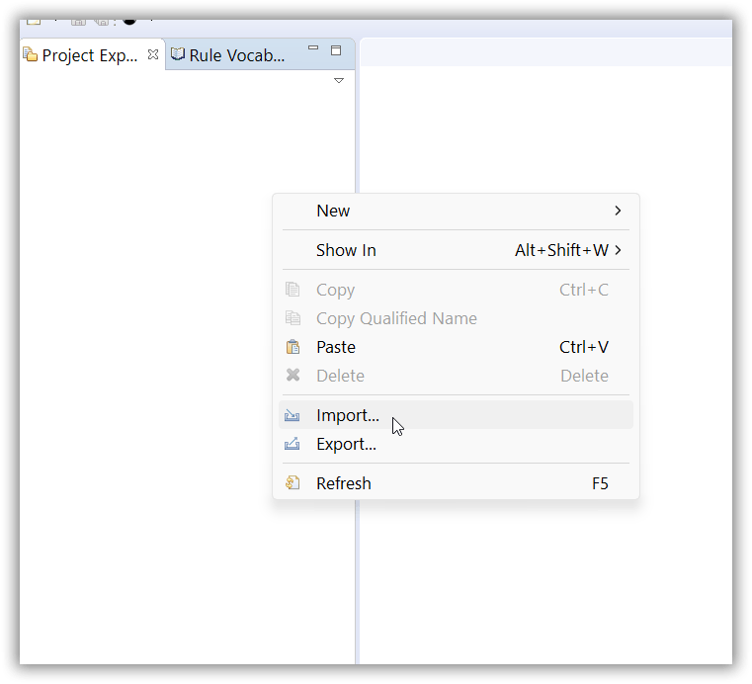Click the Copy icon in context menu
752x684 pixels.
(x=292, y=290)
